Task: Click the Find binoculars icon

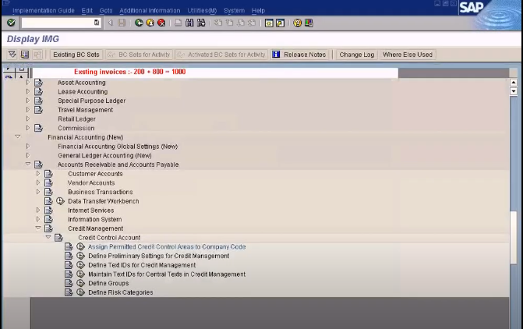Action: 189,23
